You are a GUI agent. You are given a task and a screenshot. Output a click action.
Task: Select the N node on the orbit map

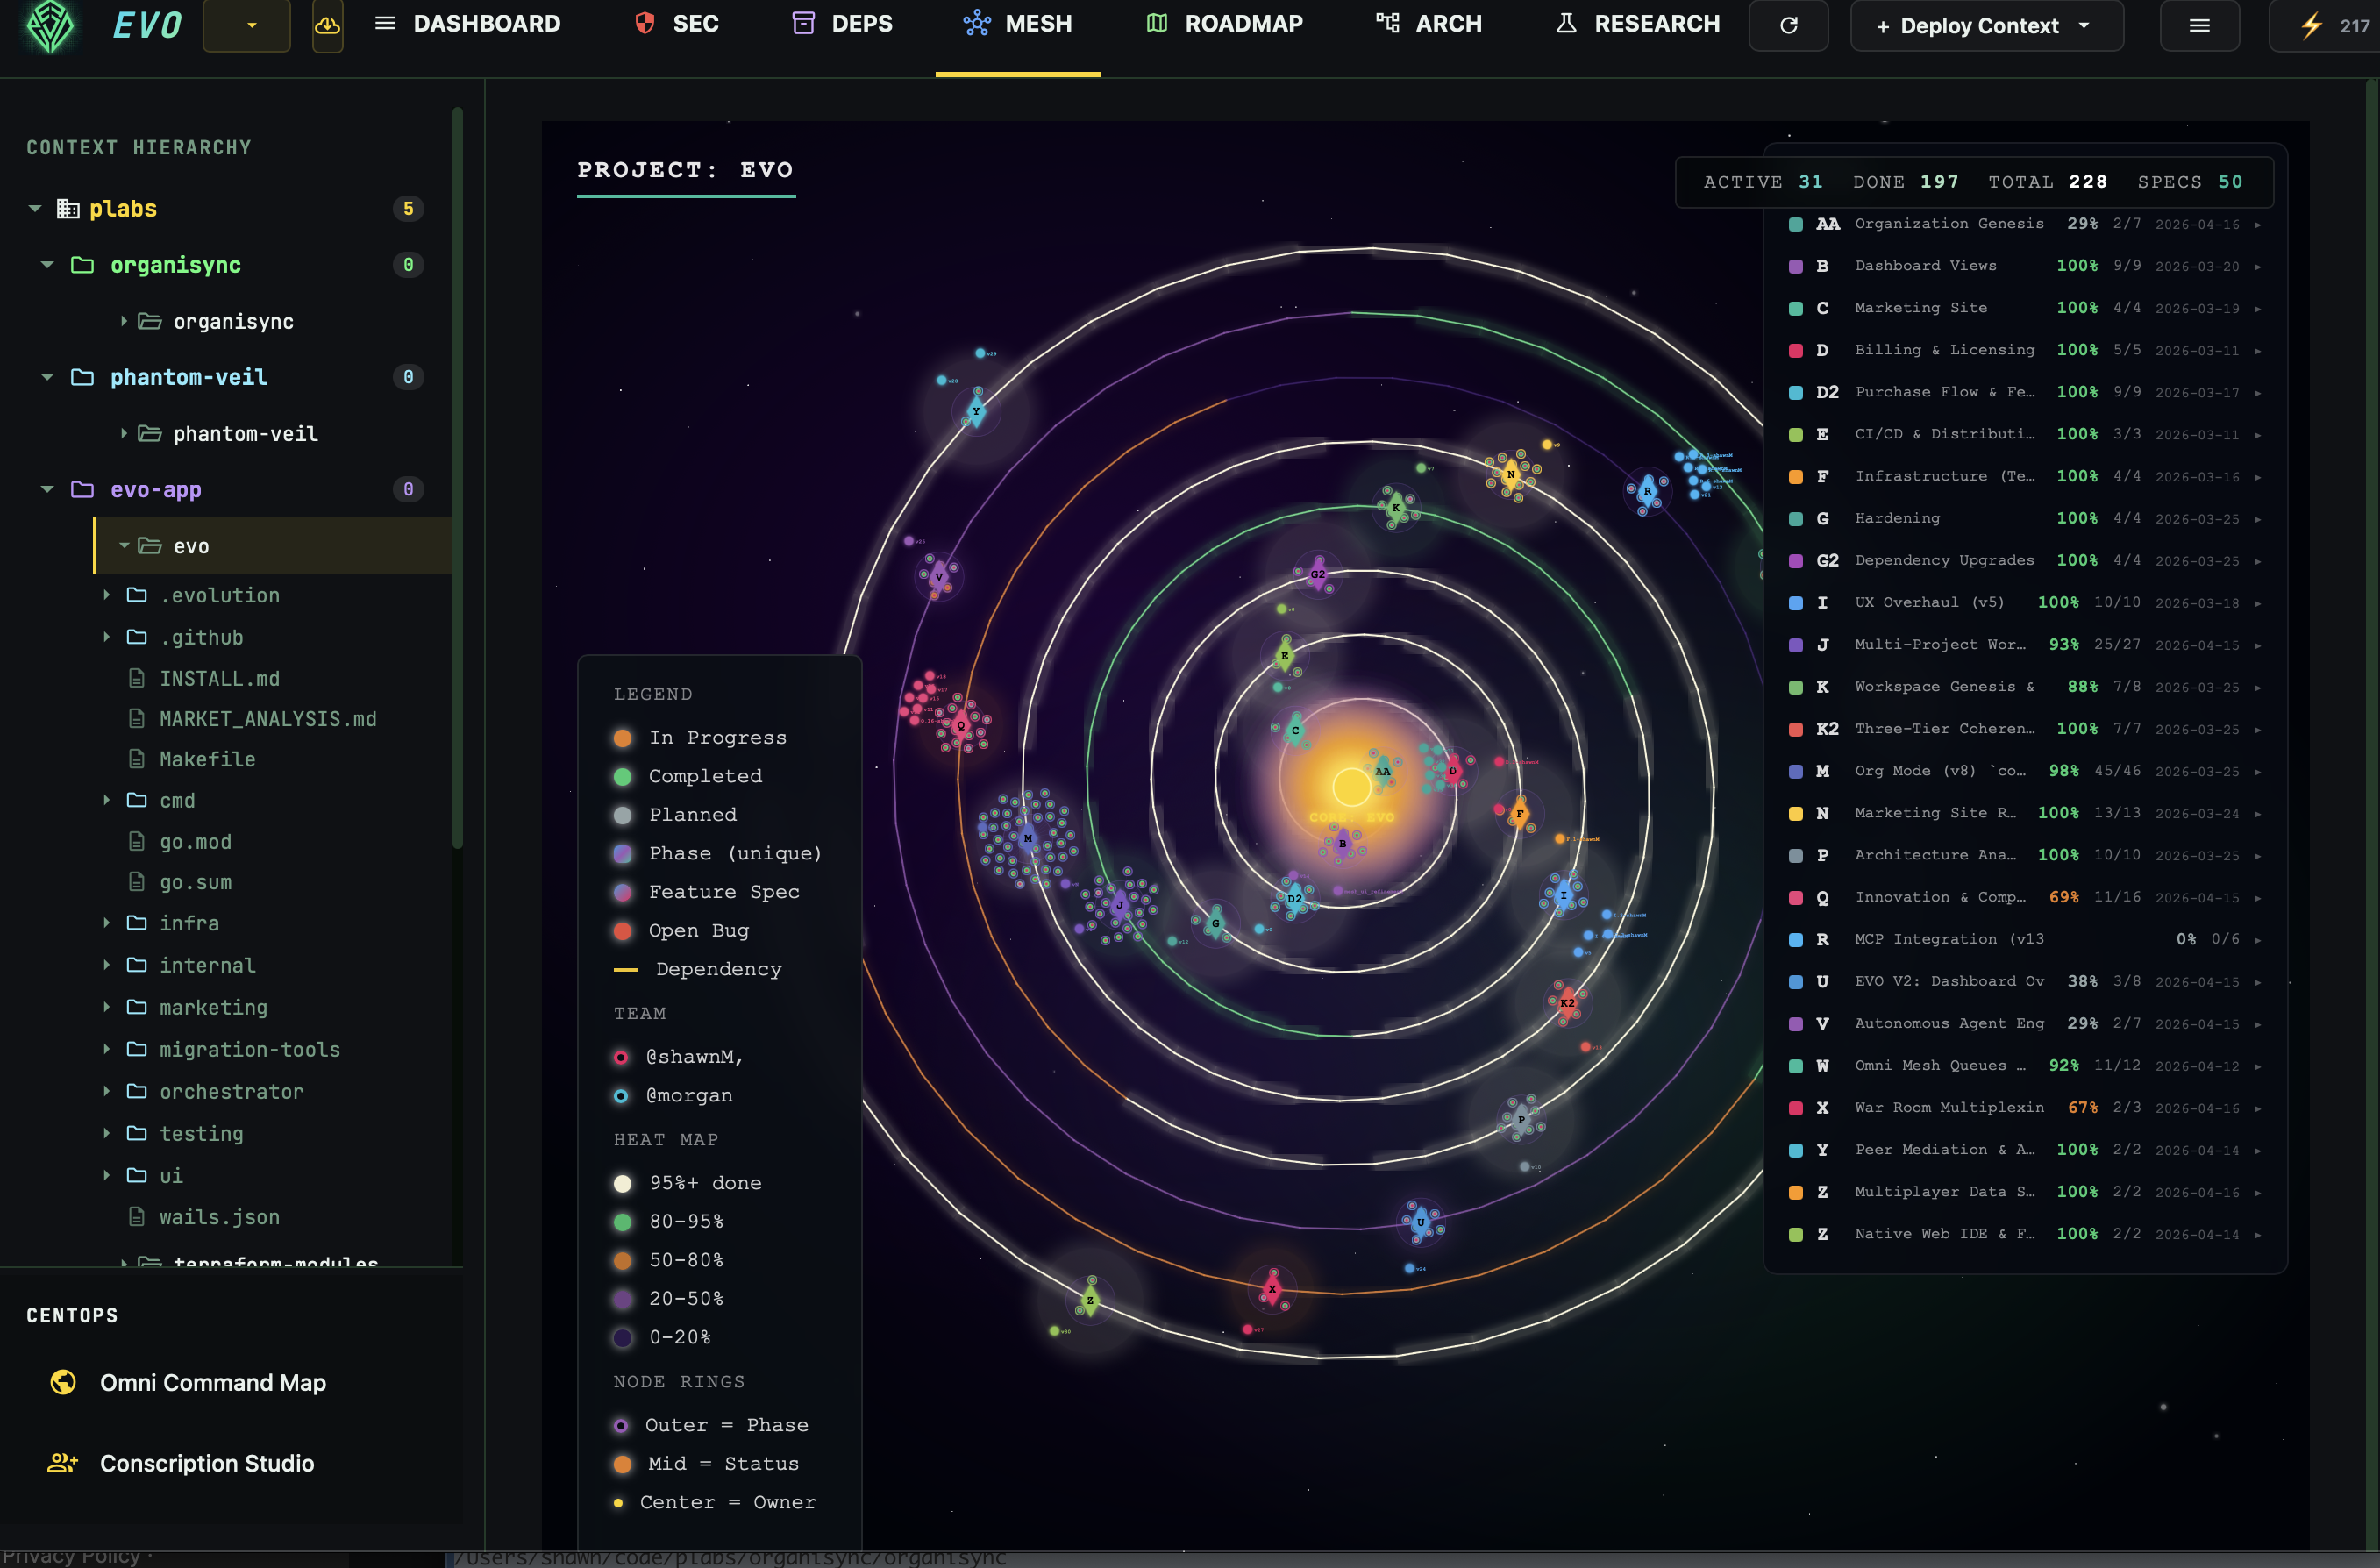coord(1511,474)
